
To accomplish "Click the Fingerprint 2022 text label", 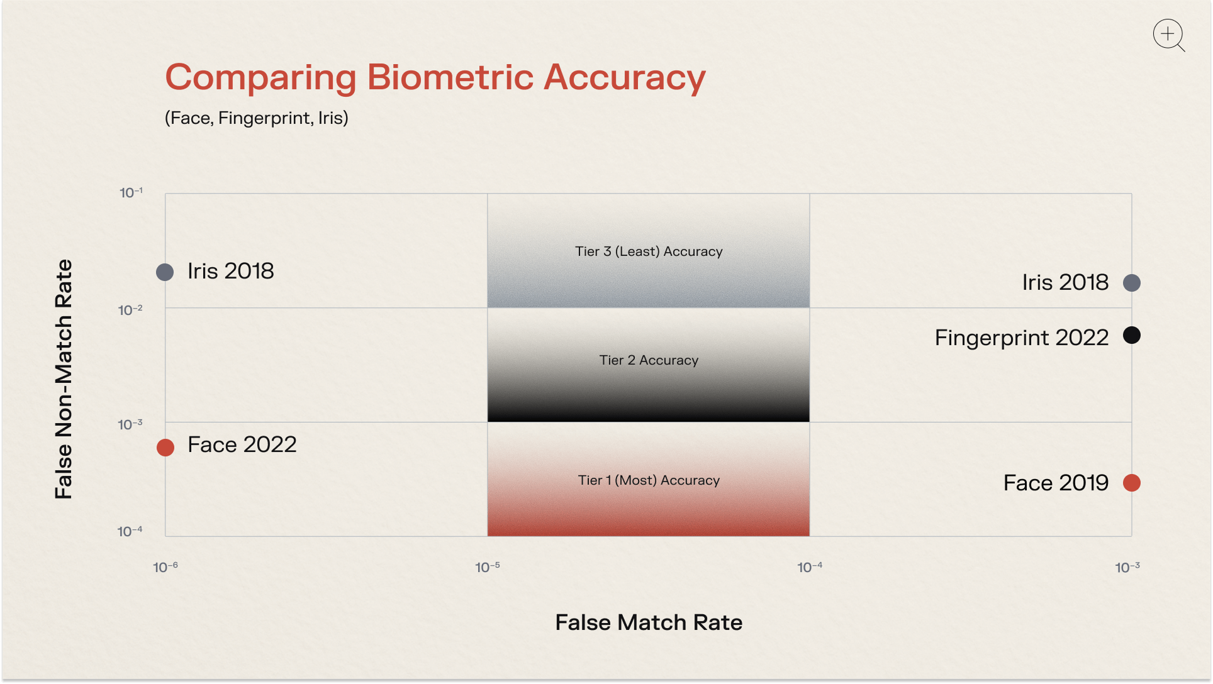I will pyautogui.click(x=1021, y=338).
